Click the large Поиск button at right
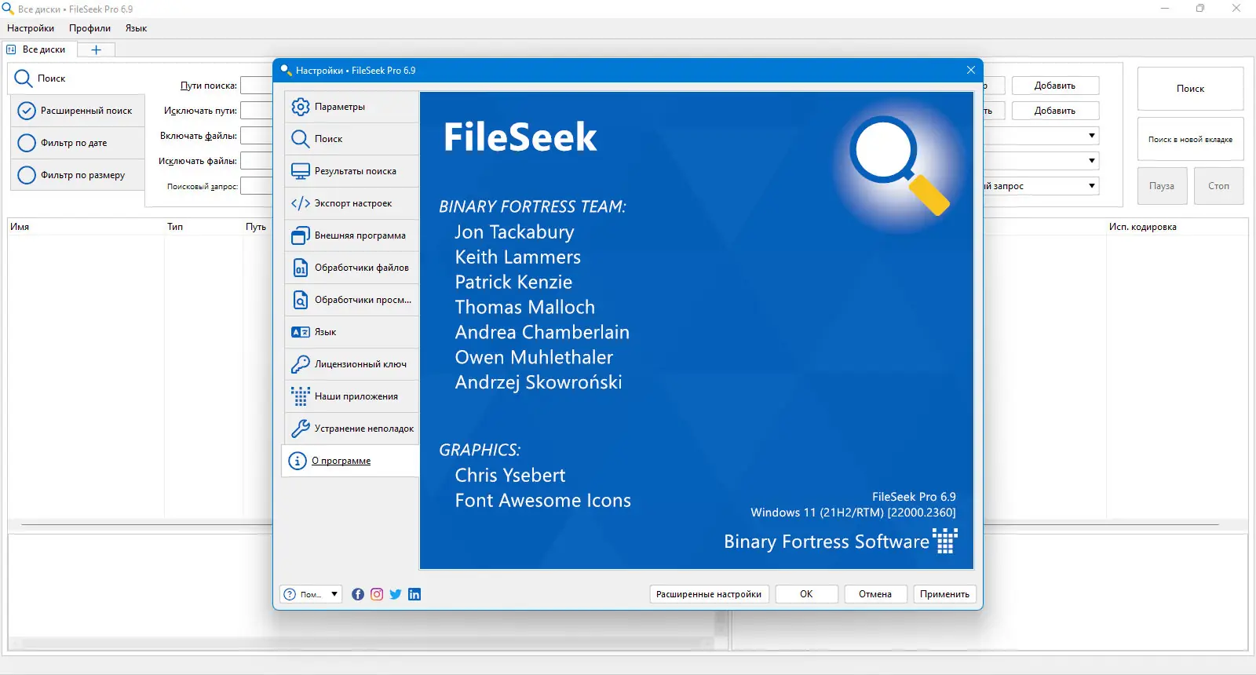Image resolution: width=1256 pixels, height=675 pixels. [1190, 89]
